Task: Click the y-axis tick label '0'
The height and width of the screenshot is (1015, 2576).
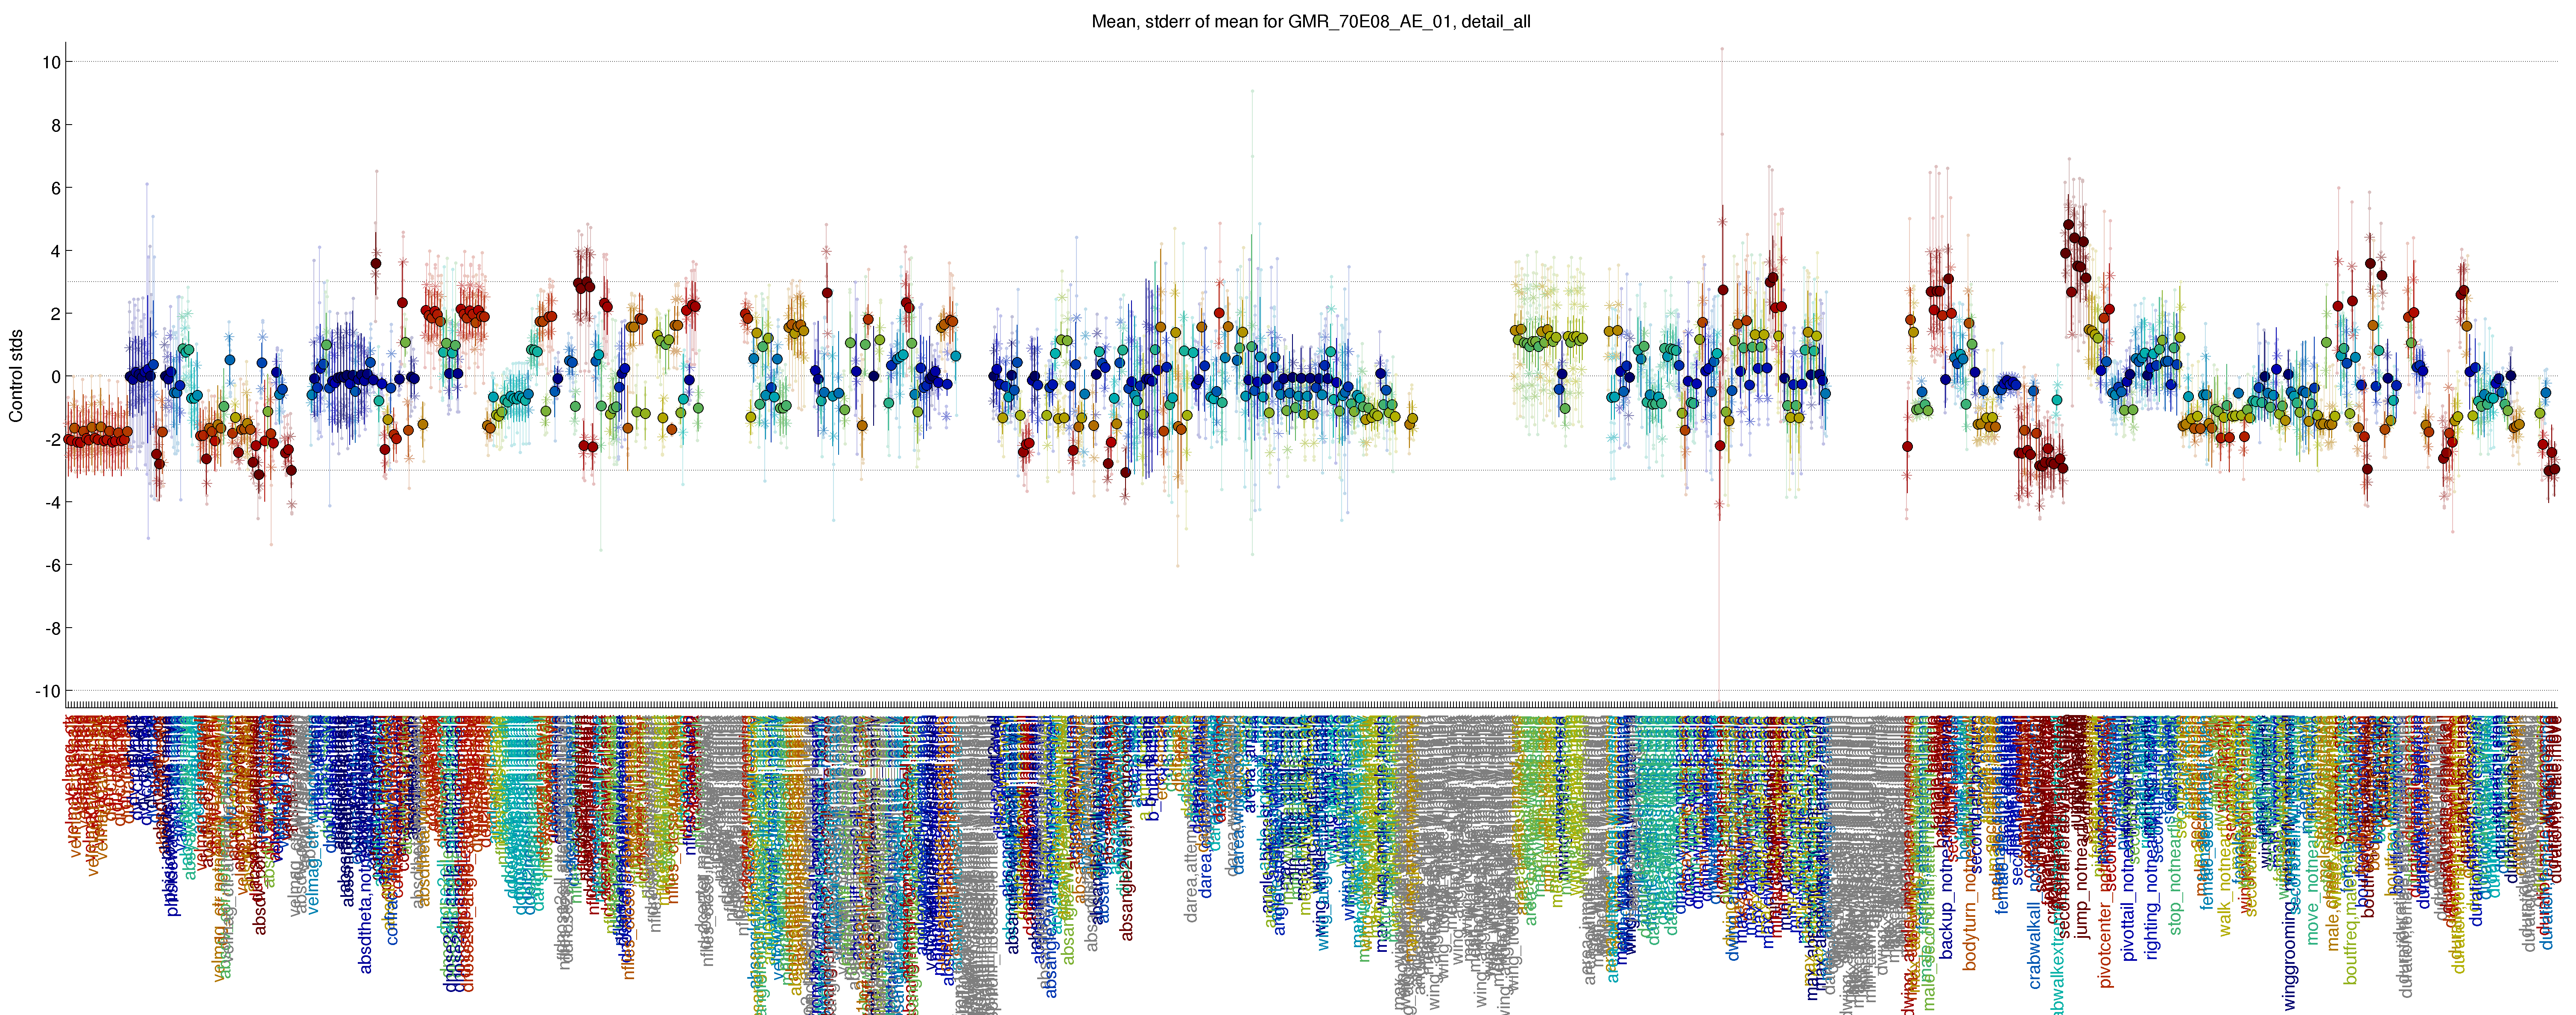Action: point(56,377)
